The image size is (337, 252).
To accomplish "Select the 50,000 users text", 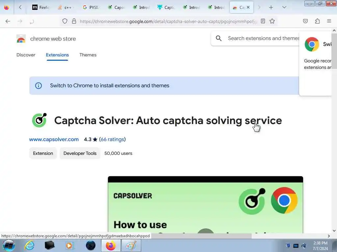I will tap(118, 154).
